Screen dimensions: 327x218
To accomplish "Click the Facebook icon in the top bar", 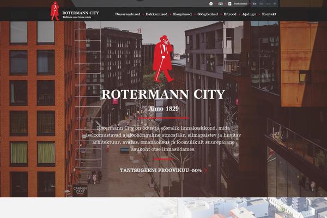I will click(211, 4).
